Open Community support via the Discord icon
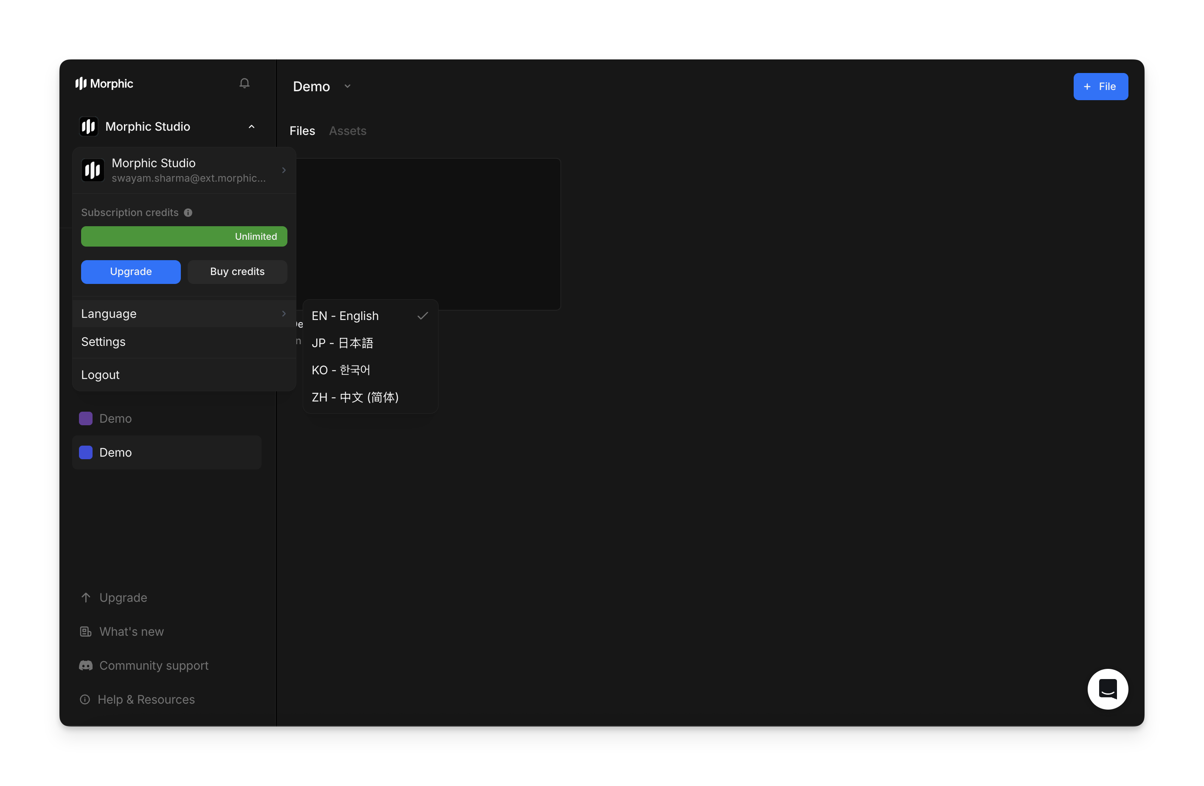 [85, 665]
